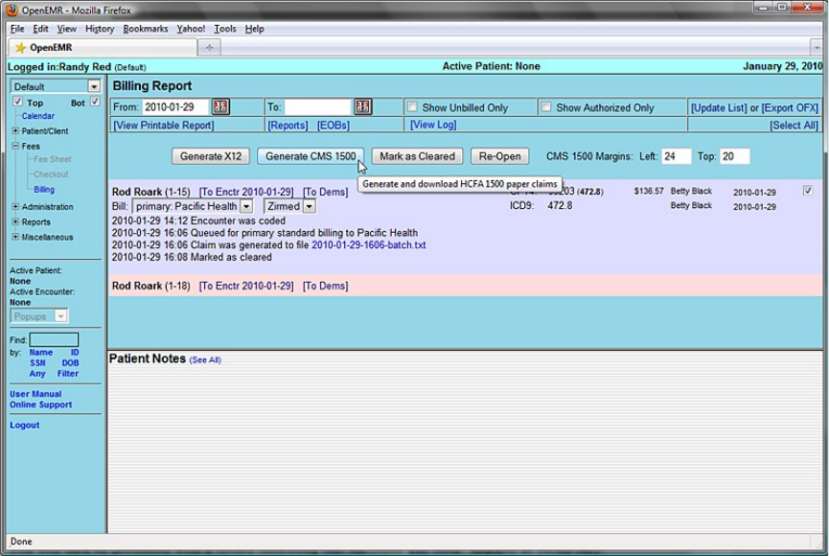Screen dimensions: 829x556
Task: Search patient by Name link
Action: coord(40,353)
